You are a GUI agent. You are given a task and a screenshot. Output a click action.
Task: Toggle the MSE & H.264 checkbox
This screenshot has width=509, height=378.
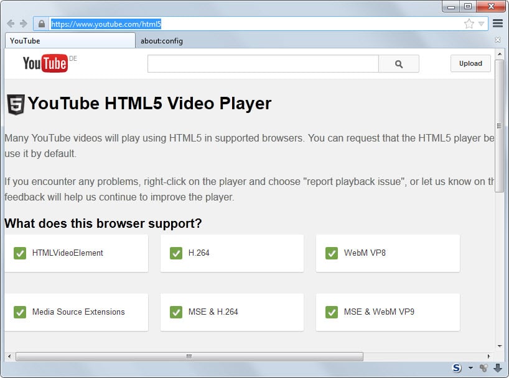point(176,312)
